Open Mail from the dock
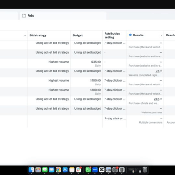 pos(51,169)
